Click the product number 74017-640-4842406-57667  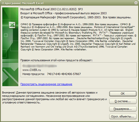[x=64, y=74]
